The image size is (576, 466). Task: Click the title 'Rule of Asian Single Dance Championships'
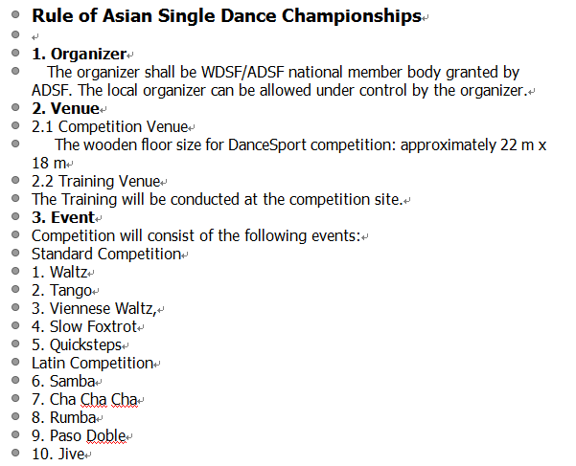pyautogui.click(x=226, y=16)
